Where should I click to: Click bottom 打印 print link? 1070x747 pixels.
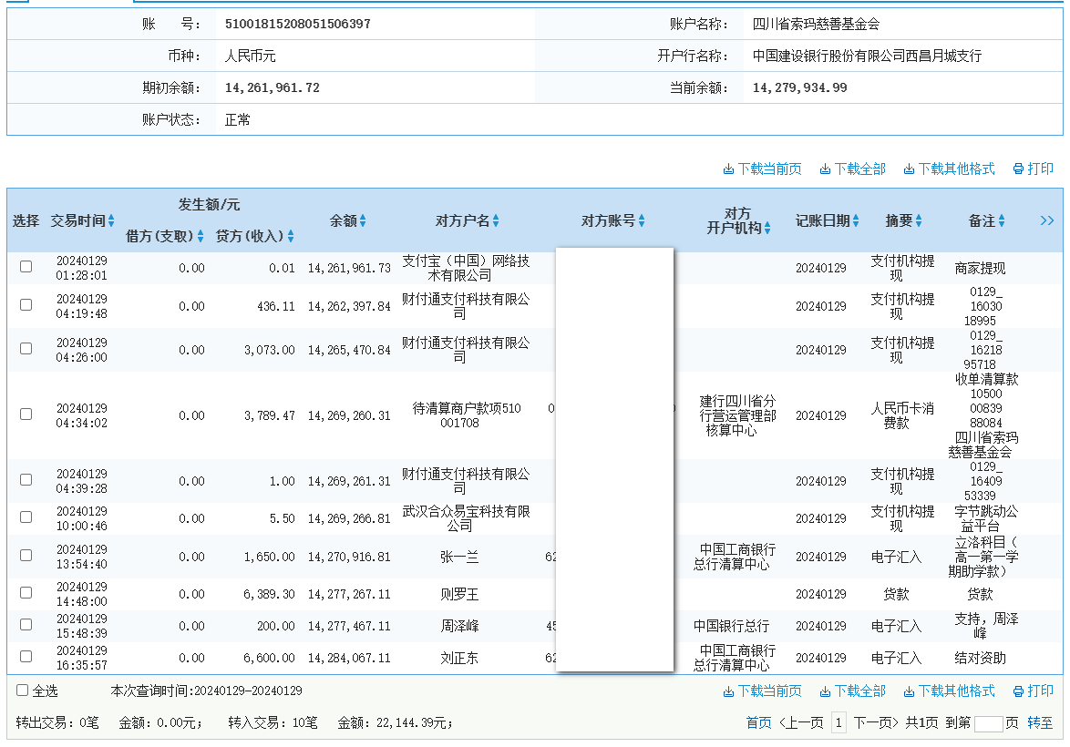pos(1034,691)
